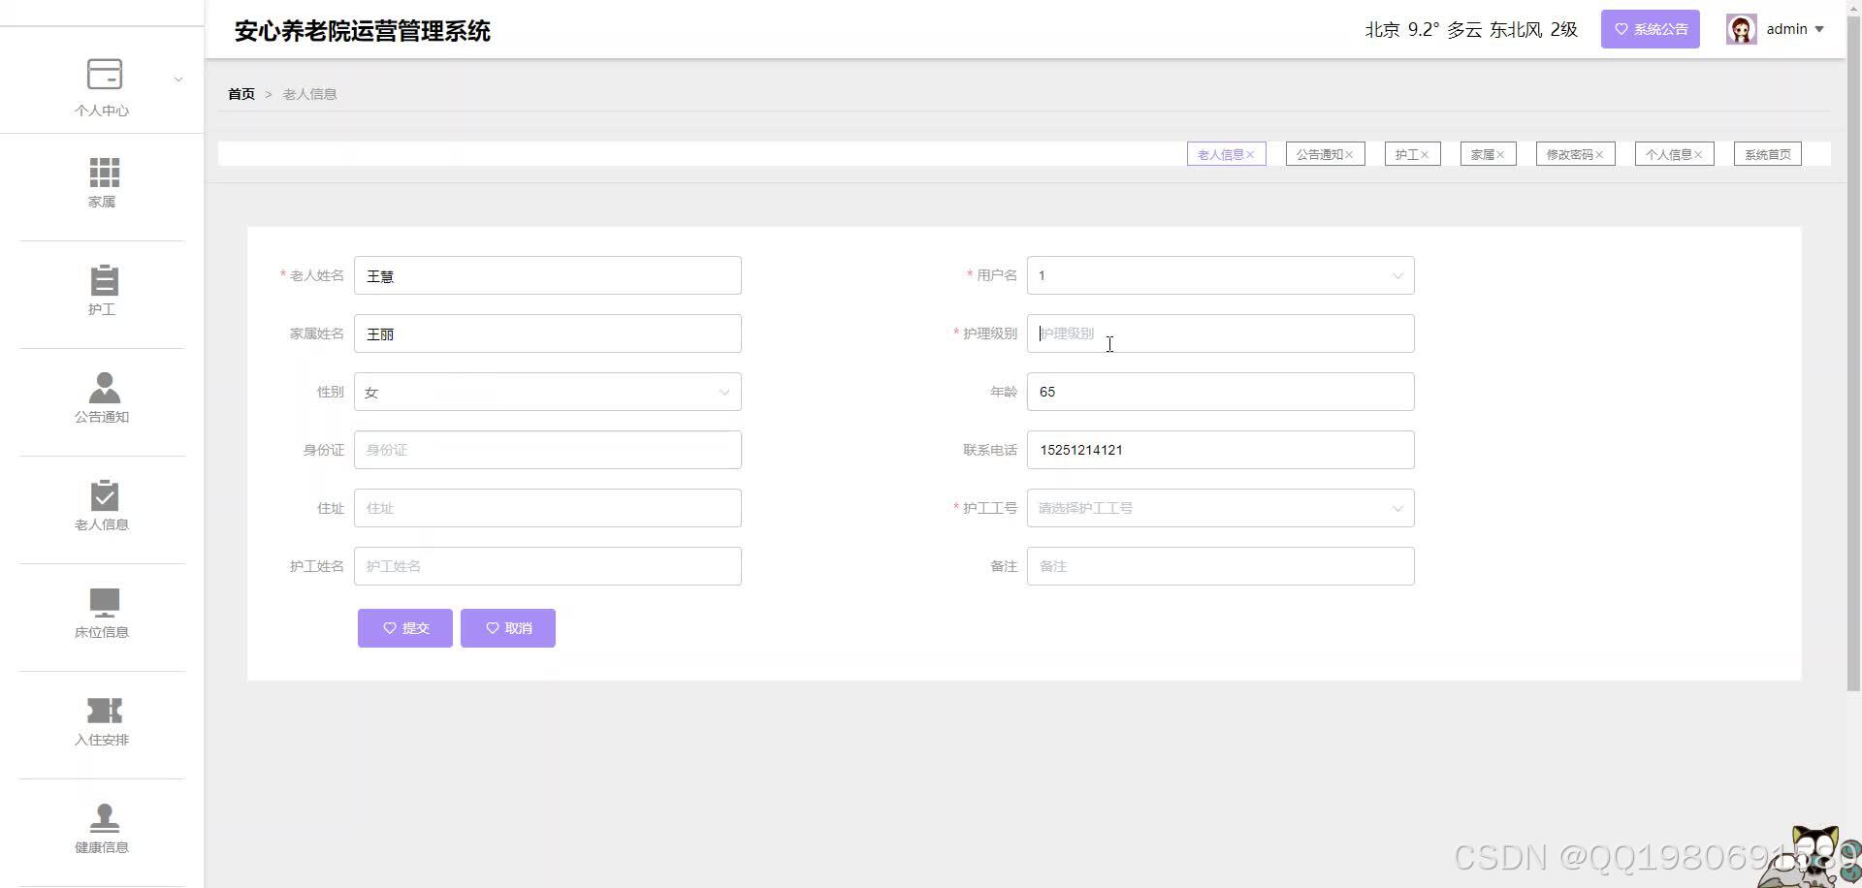Switch to the 系统首页 tab
The image size is (1862, 888).
[1768, 154]
